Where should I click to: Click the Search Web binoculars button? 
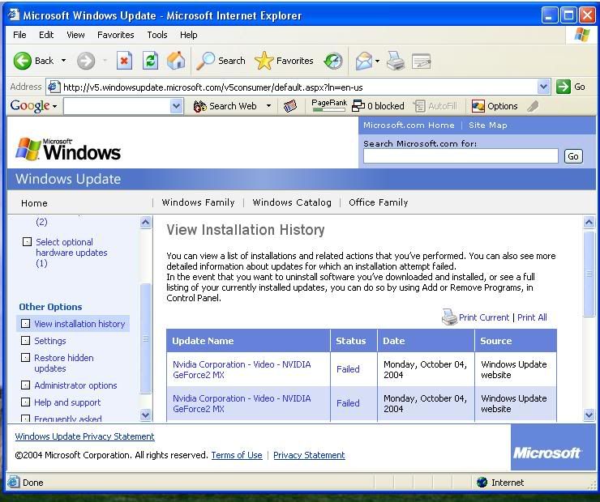point(225,106)
